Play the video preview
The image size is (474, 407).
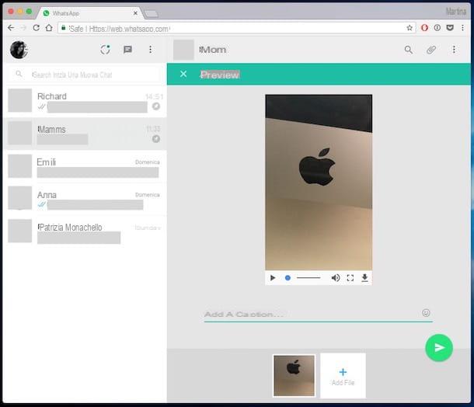(273, 278)
